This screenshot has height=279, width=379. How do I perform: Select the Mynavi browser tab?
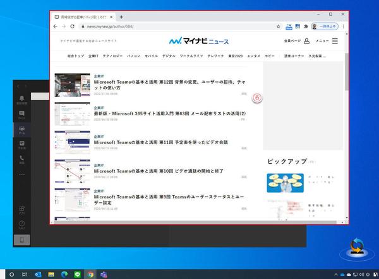pyautogui.click(x=83, y=17)
